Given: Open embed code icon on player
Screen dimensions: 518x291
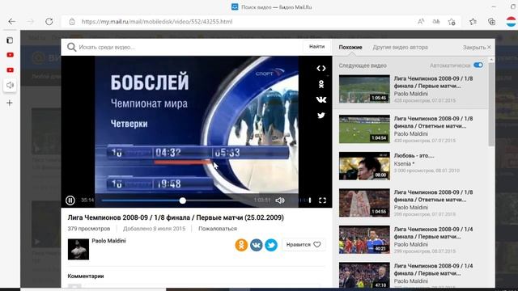Looking at the screenshot, I should (321, 68).
